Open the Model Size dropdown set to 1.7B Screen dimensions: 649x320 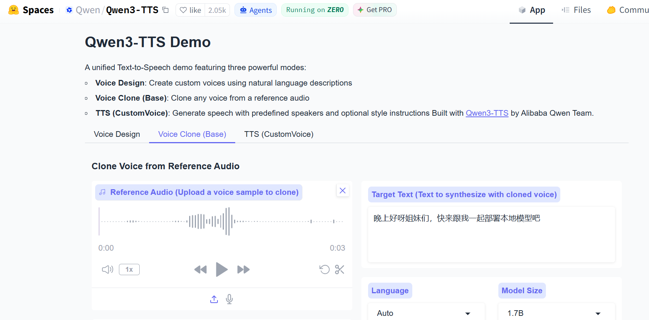click(557, 313)
